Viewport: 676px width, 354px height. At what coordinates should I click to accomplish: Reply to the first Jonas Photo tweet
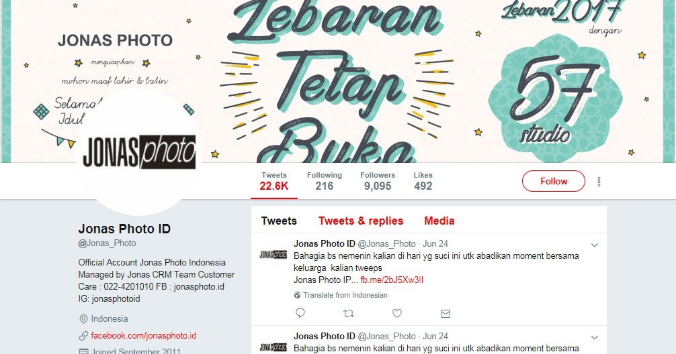(300, 313)
